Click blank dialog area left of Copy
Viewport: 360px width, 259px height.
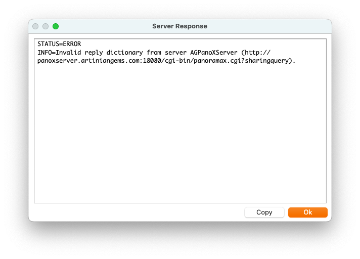coord(137,212)
